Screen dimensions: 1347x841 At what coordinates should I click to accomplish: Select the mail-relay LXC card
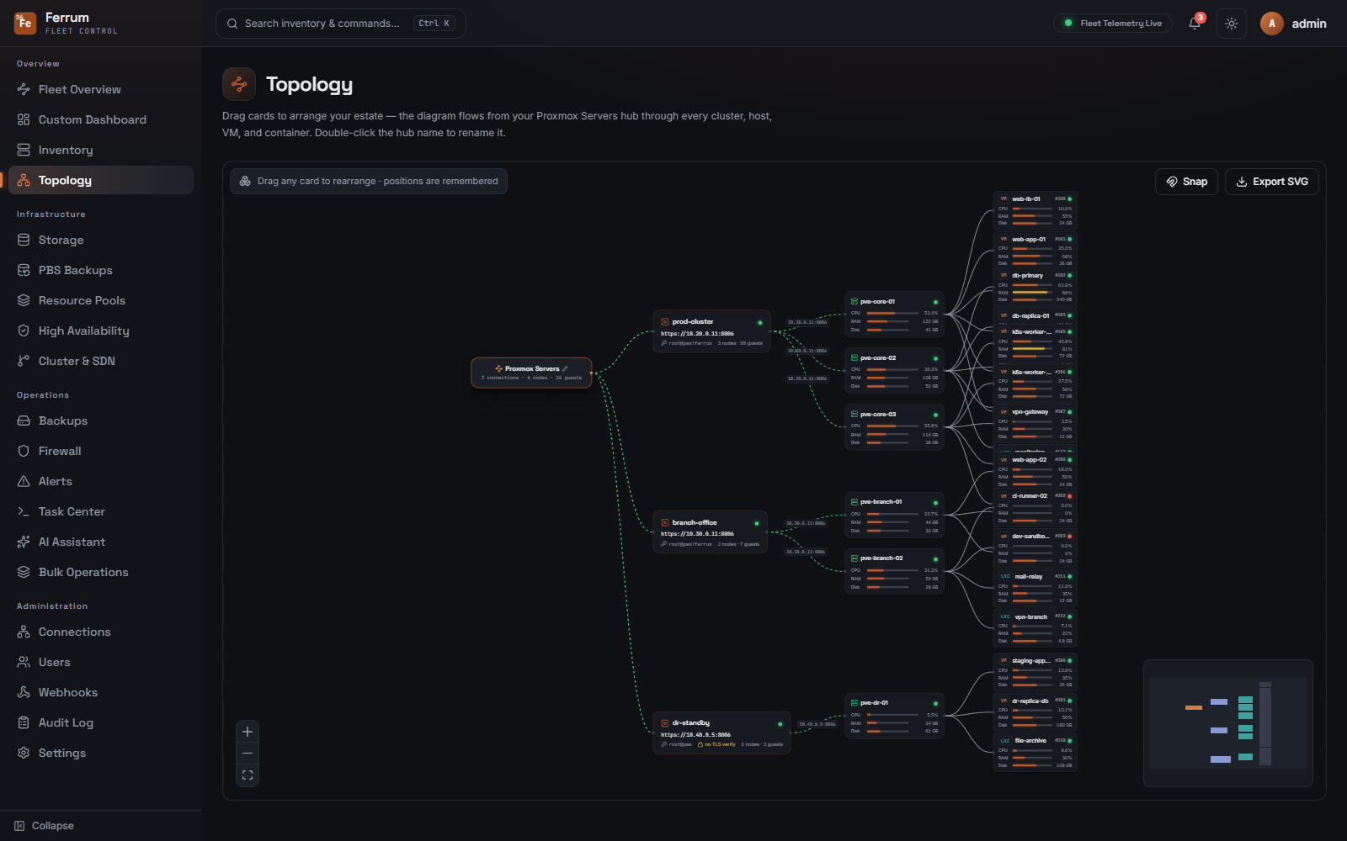(1035, 588)
